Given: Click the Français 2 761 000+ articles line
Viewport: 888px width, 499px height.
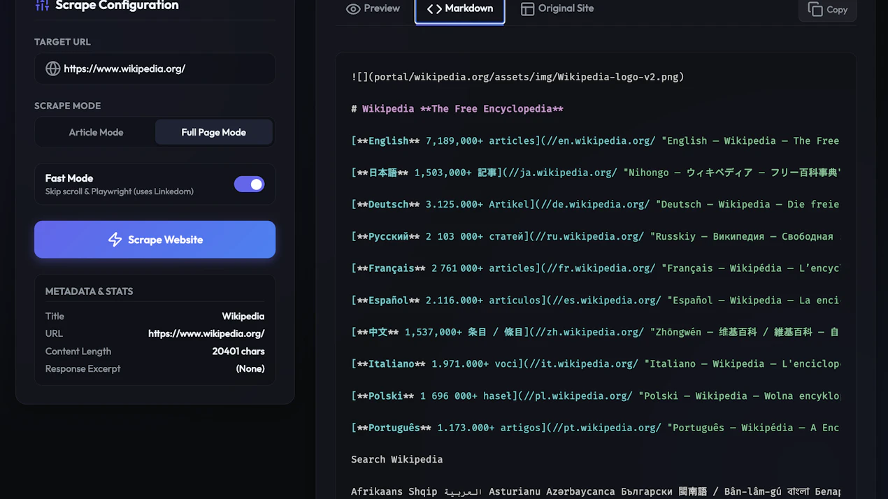Looking at the screenshot, I should 595,268.
